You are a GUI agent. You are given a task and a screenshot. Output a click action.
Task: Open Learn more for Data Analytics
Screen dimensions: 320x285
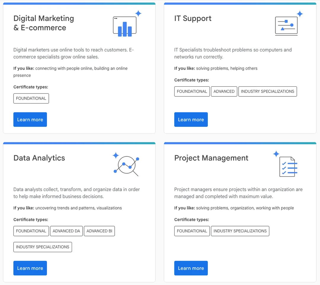pos(30,268)
